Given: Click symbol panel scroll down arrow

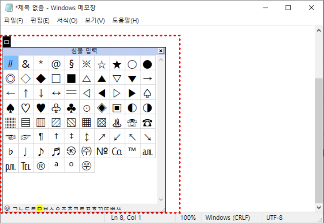Looking at the screenshot, I should (x=161, y=199).
